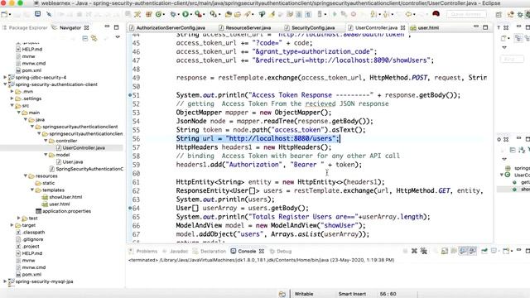Viewport: 530px width, 298px height.
Task: Click the New file wizard toolbar icon
Action: point(4,14)
